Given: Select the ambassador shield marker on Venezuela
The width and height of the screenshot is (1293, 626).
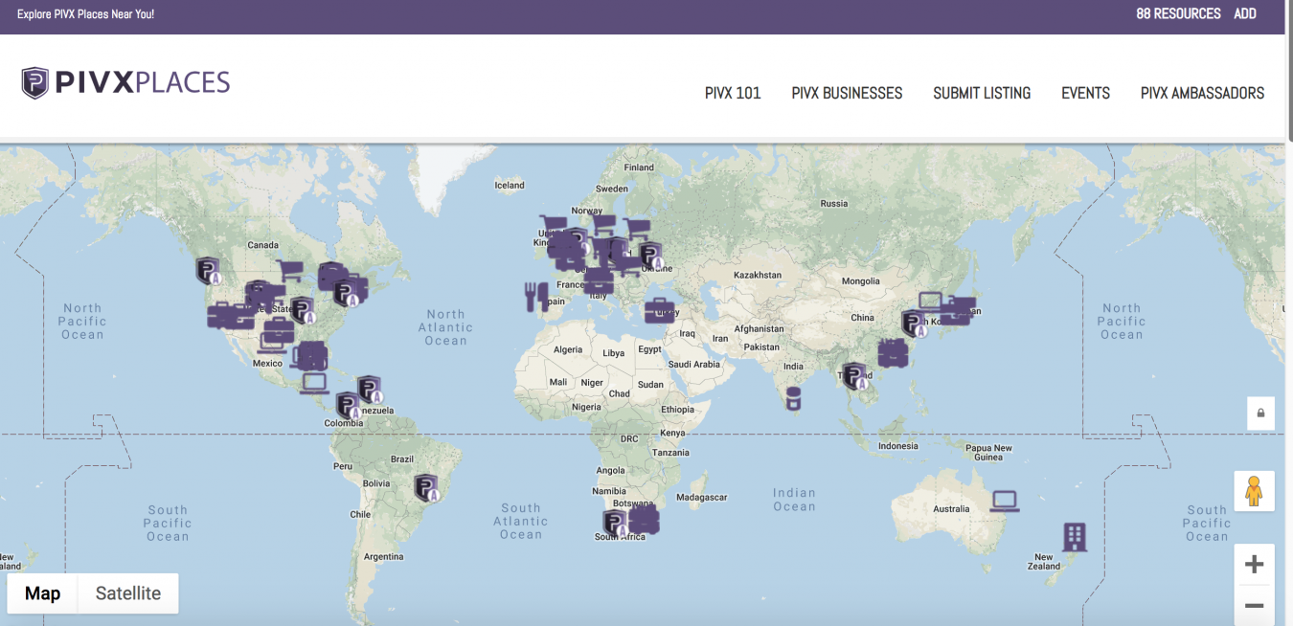Looking at the screenshot, I should (x=370, y=390).
